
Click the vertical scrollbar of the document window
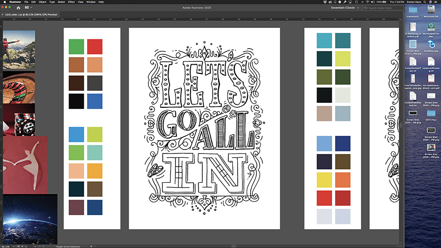tap(401, 131)
